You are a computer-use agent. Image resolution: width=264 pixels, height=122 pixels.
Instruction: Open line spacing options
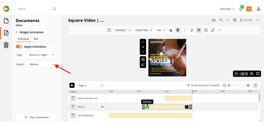pos(205,30)
